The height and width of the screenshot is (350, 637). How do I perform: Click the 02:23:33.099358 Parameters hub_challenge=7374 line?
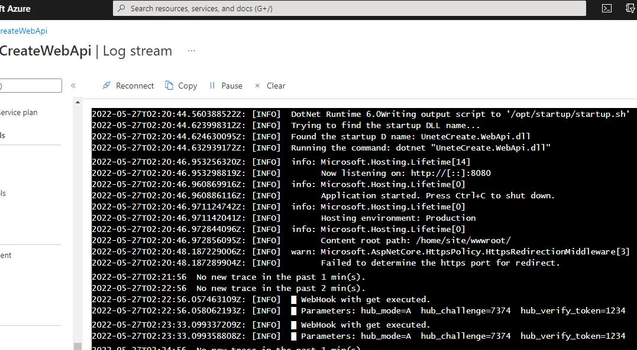coord(358,336)
